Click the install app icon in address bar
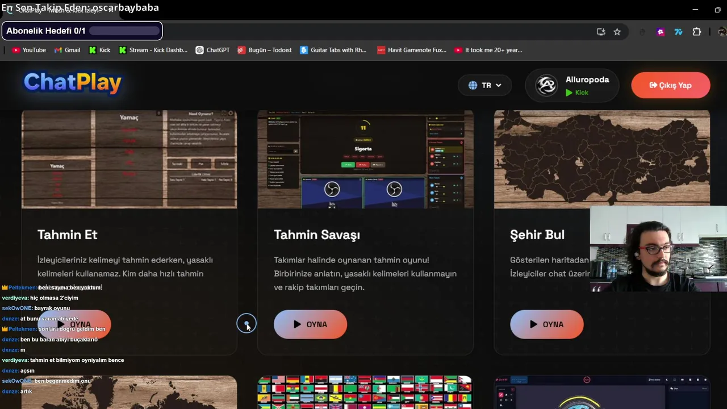This screenshot has height=409, width=727. click(x=601, y=32)
